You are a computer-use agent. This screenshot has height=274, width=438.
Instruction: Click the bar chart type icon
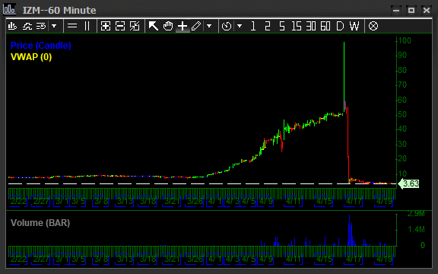tap(12, 27)
